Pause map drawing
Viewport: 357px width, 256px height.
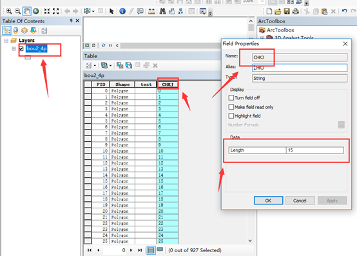click(110, 45)
